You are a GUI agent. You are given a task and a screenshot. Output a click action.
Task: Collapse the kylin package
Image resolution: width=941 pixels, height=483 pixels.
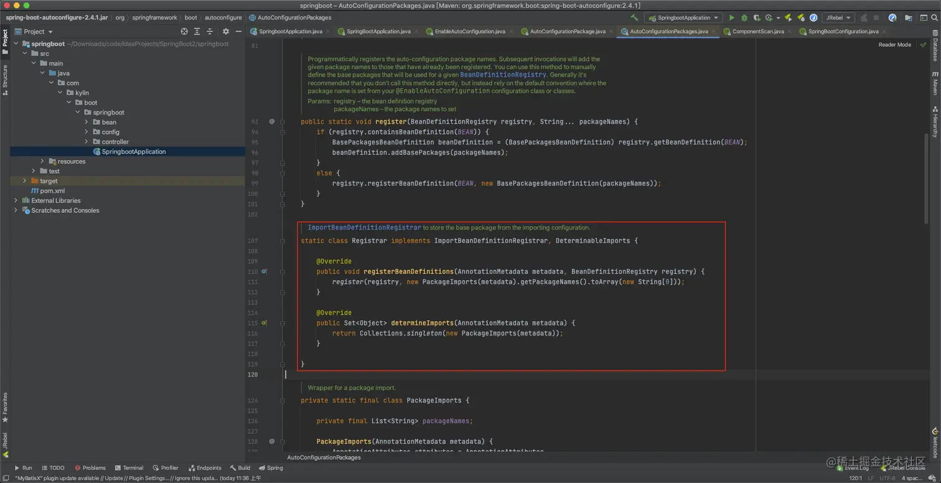60,93
